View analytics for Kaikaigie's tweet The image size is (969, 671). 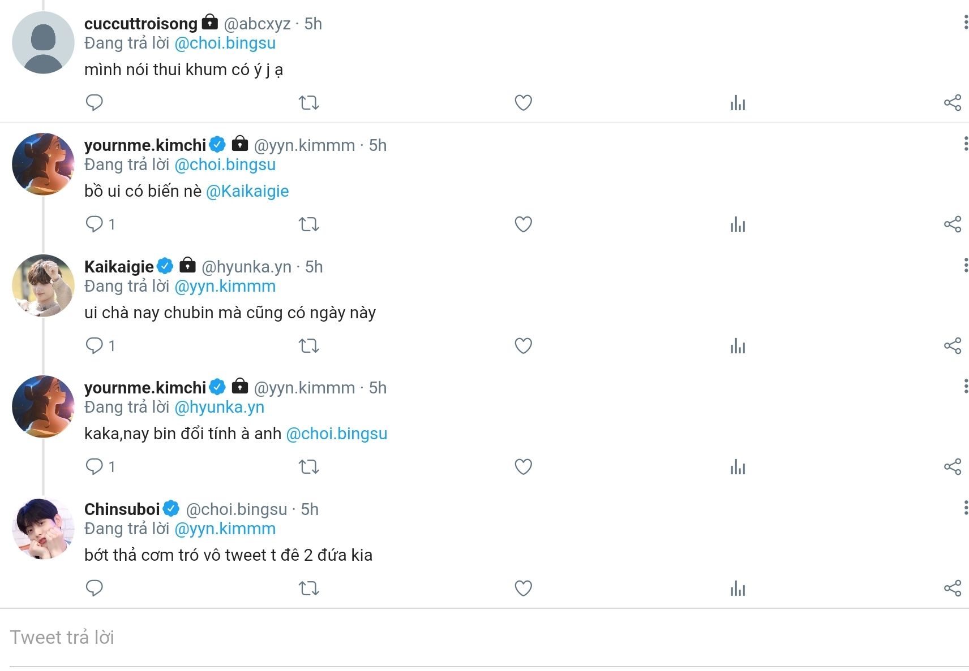[x=738, y=345]
